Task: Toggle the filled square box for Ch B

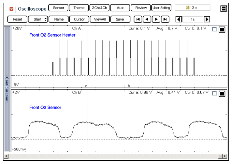Action: (x=222, y=94)
